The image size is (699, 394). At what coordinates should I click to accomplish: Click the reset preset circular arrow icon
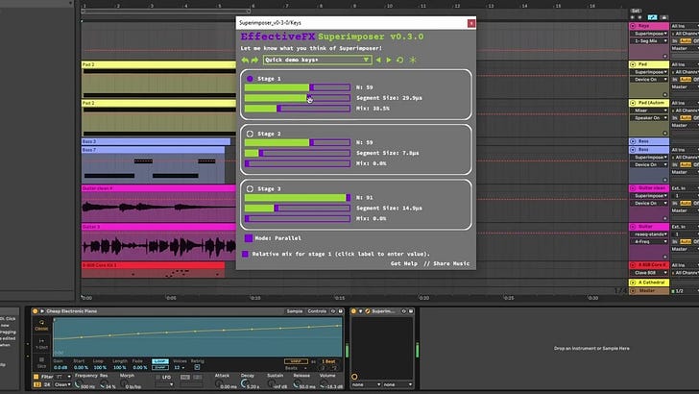click(x=399, y=60)
